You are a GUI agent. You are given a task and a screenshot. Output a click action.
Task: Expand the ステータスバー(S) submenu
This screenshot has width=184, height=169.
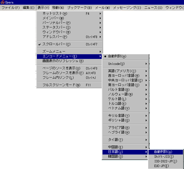point(69,27)
